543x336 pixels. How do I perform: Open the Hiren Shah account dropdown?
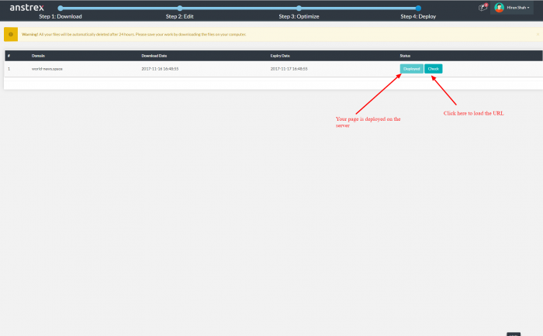518,8
